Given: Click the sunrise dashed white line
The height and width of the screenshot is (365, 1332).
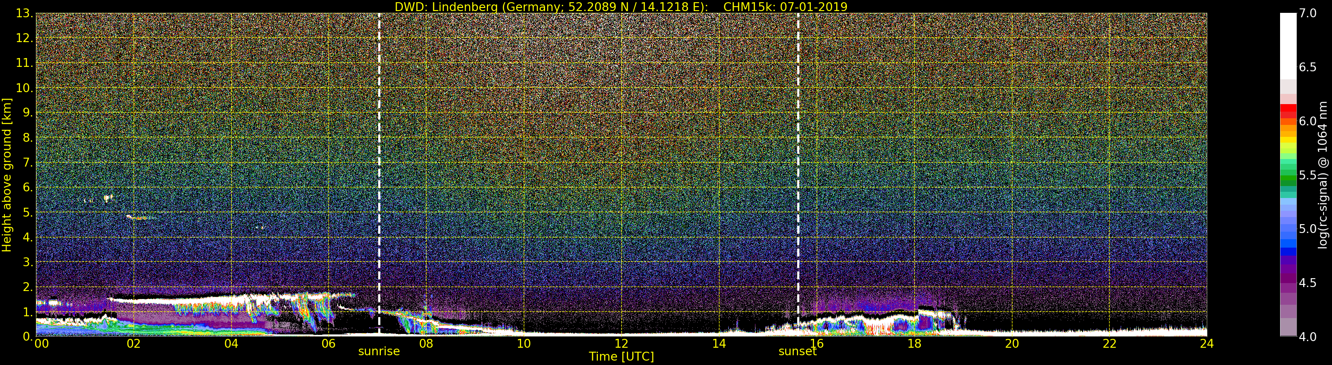Looking at the screenshot, I should (379, 175).
